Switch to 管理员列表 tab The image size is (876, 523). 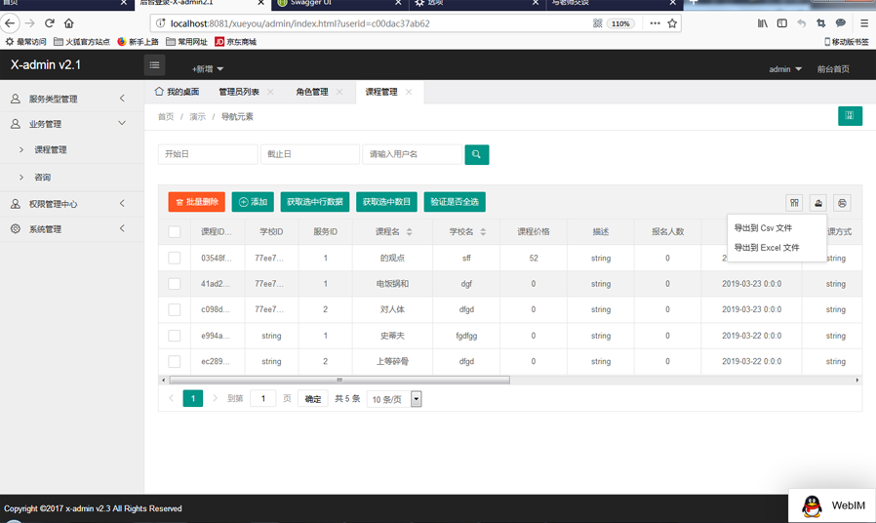(x=239, y=92)
